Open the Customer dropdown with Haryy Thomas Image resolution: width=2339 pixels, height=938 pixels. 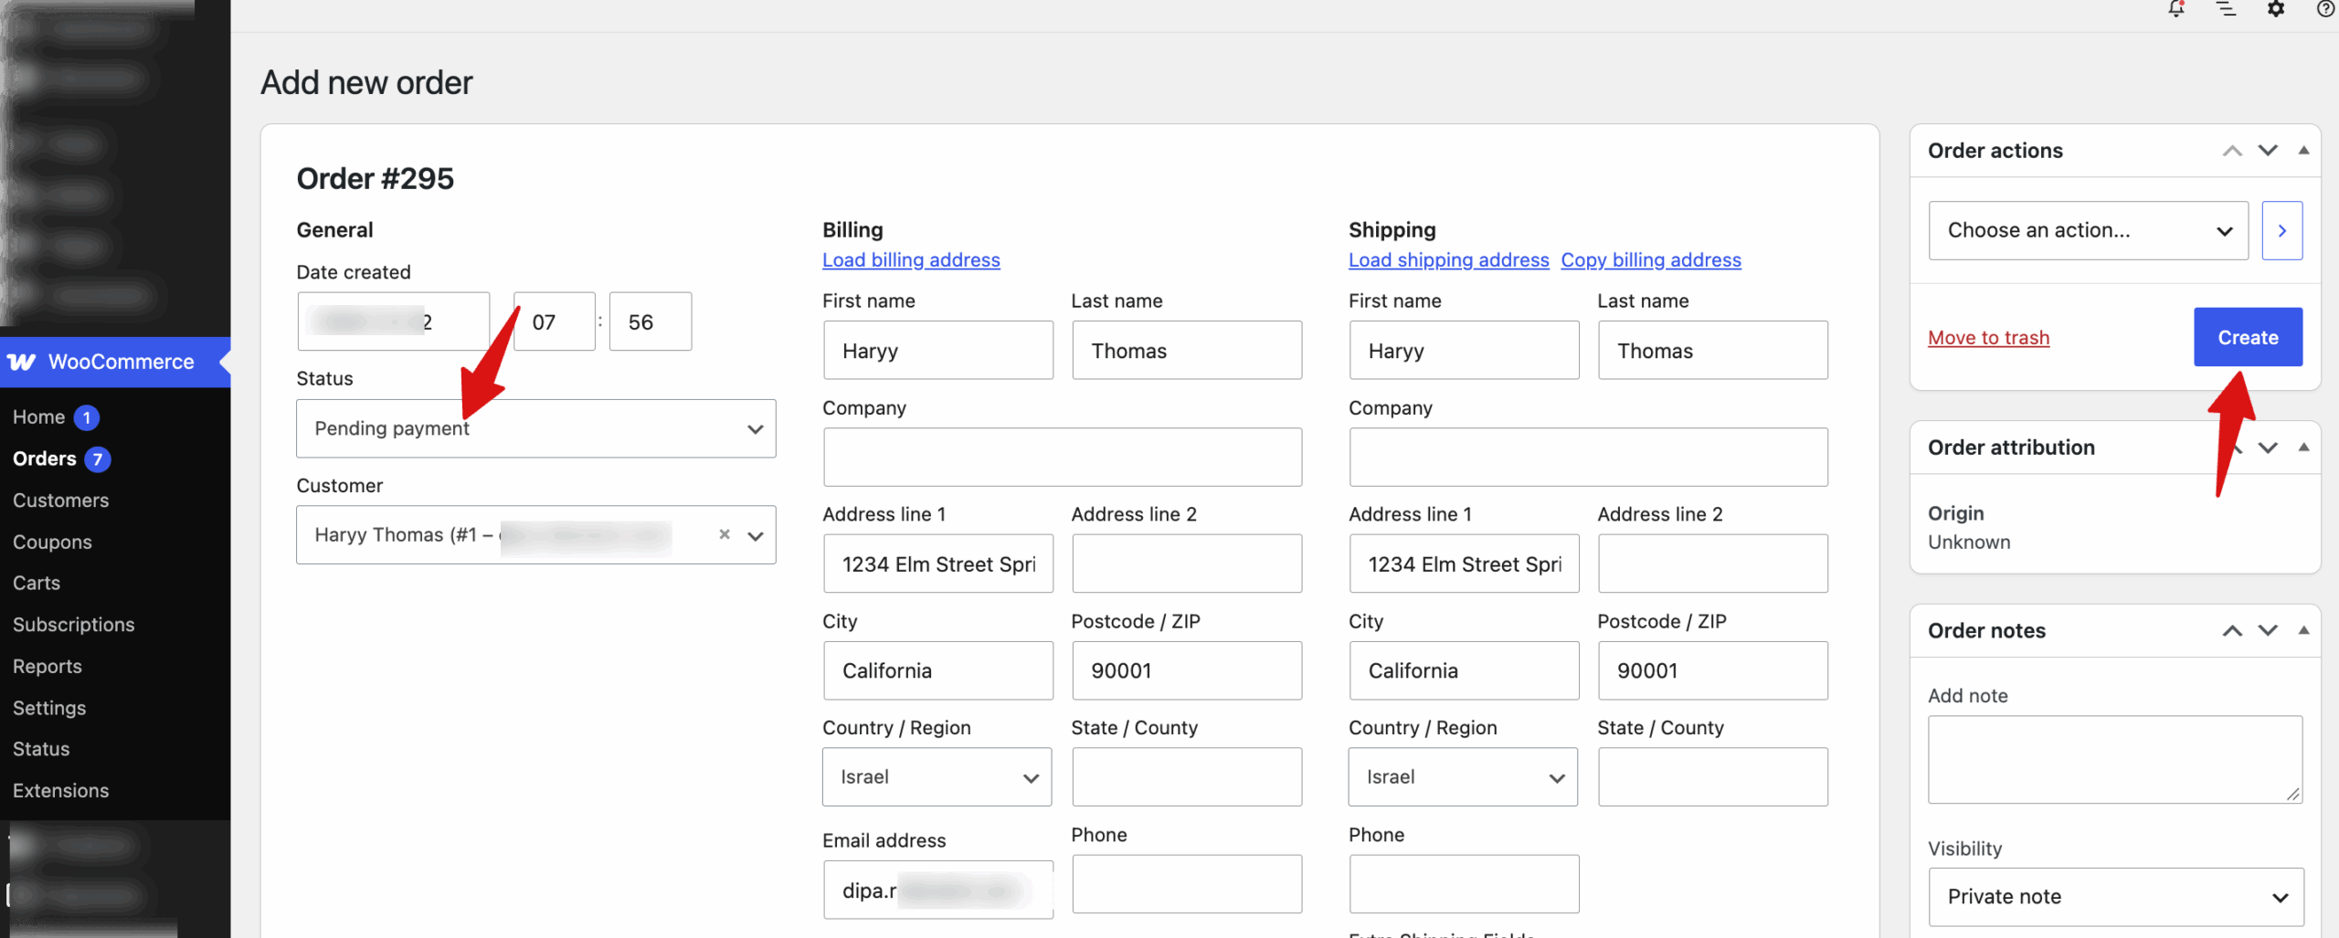point(536,535)
